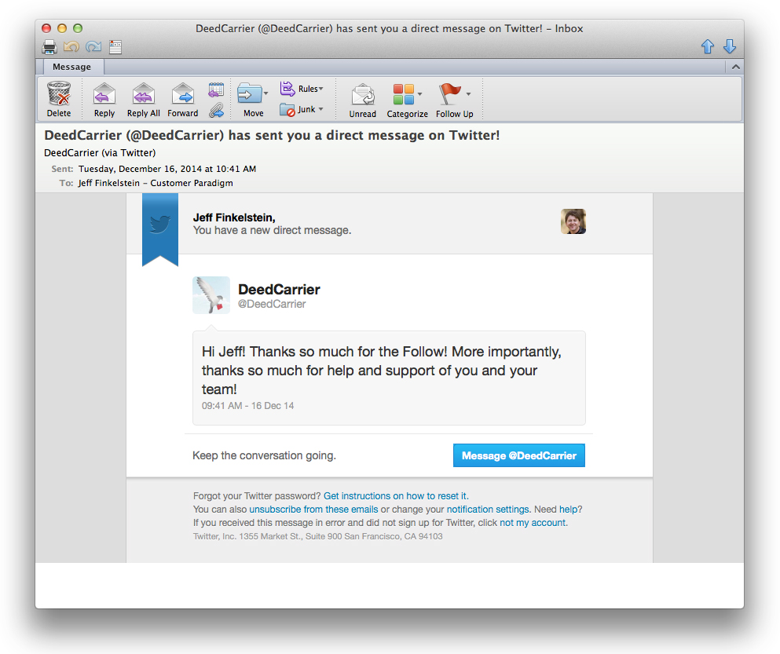Click the Undo arrow icon

point(71,47)
